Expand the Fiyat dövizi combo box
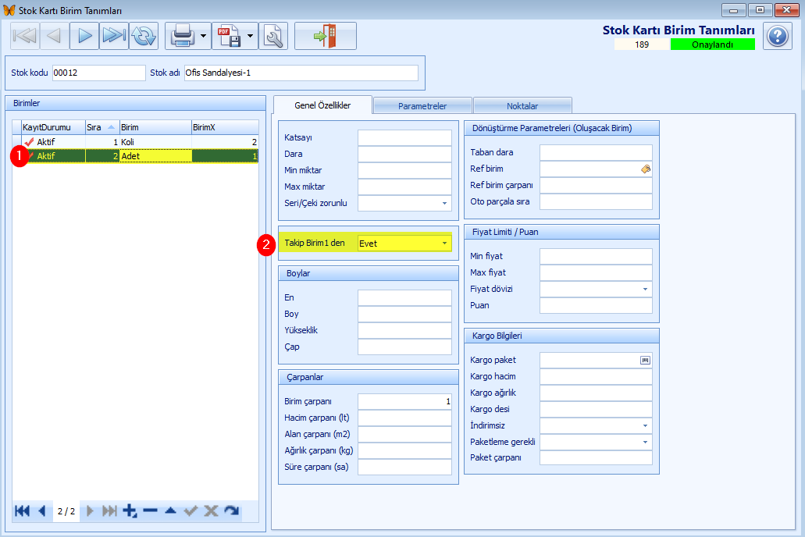 (x=646, y=289)
